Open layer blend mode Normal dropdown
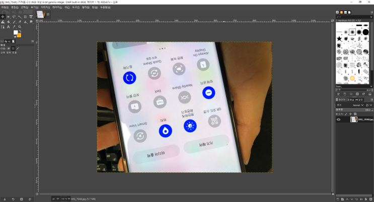The width and height of the screenshot is (374, 202). pos(350,105)
